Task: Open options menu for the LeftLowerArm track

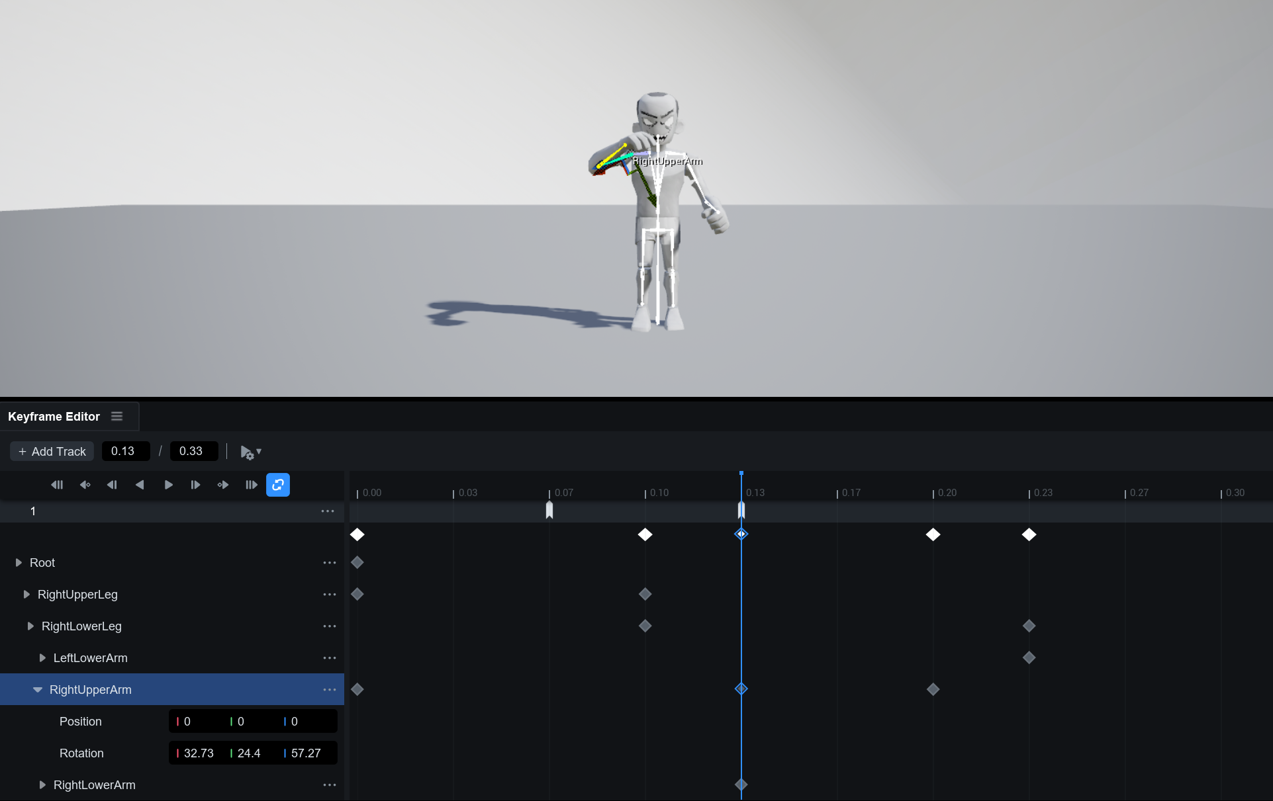Action: [x=329, y=658]
